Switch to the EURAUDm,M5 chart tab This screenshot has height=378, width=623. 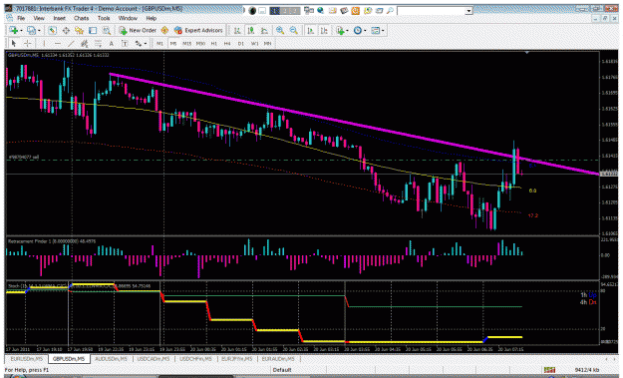click(278, 359)
